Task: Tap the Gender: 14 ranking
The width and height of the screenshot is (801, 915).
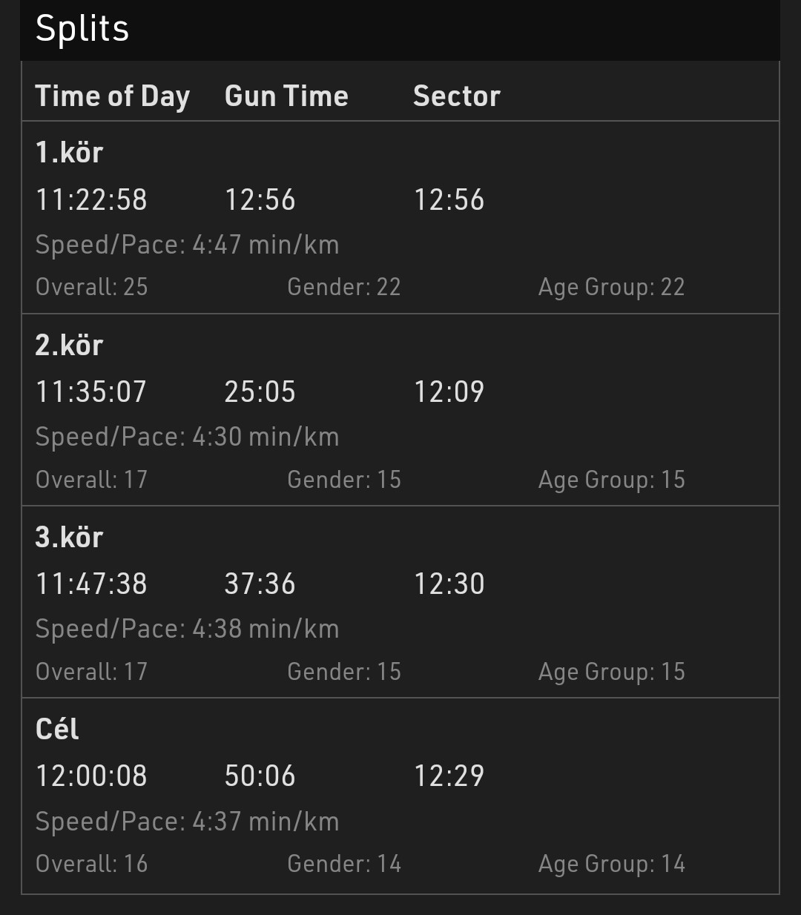Action: coord(344,864)
